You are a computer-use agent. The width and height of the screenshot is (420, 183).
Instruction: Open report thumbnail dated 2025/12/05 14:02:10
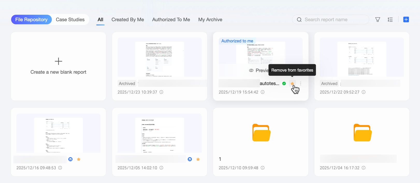pos(160,133)
